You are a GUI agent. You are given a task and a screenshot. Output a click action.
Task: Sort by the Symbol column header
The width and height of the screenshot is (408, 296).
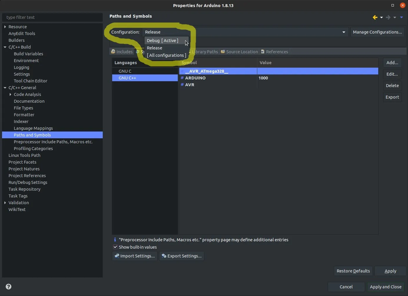(x=218, y=63)
